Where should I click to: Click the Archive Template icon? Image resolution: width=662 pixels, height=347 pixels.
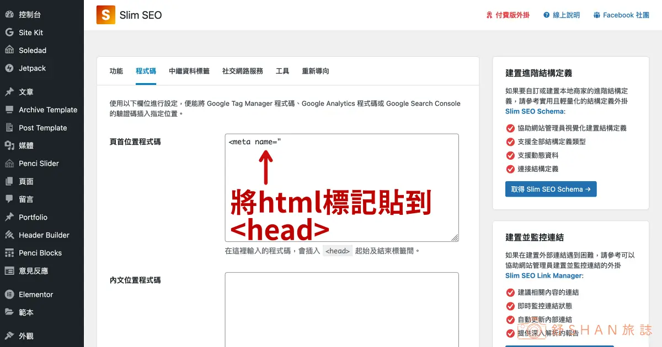(x=9, y=110)
